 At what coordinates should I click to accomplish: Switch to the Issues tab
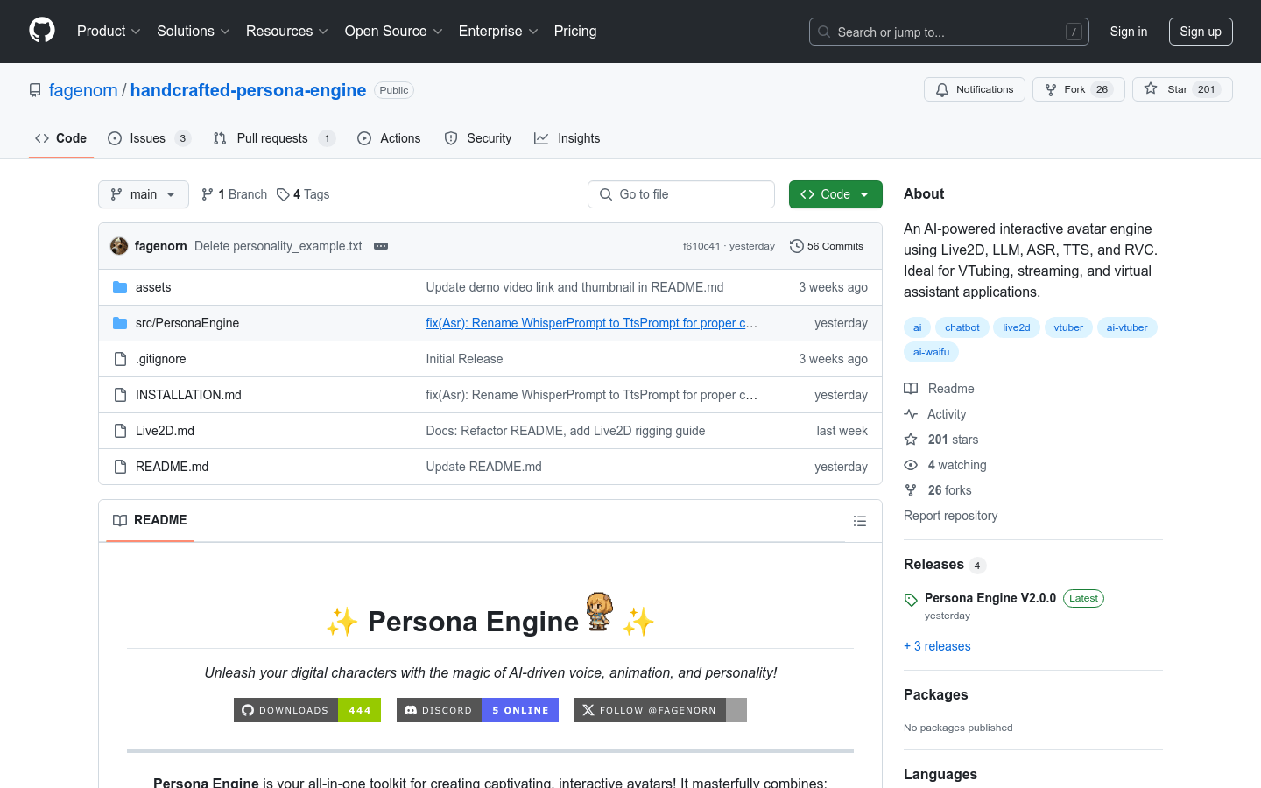pyautogui.click(x=149, y=138)
